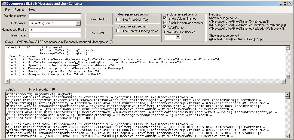Open the Databases combo box dropdown arrow

click(x=78, y=23)
